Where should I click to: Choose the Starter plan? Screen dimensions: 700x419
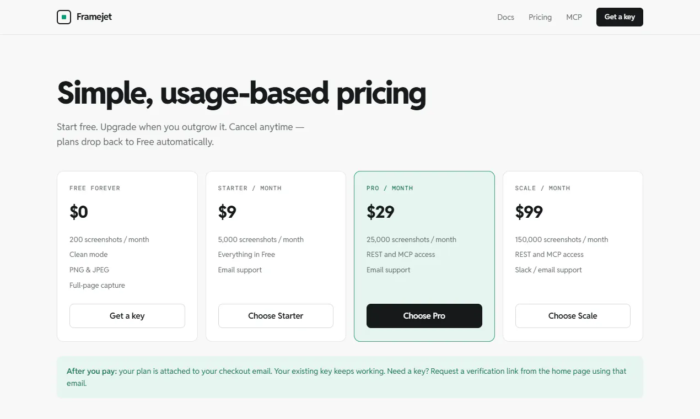coord(276,316)
